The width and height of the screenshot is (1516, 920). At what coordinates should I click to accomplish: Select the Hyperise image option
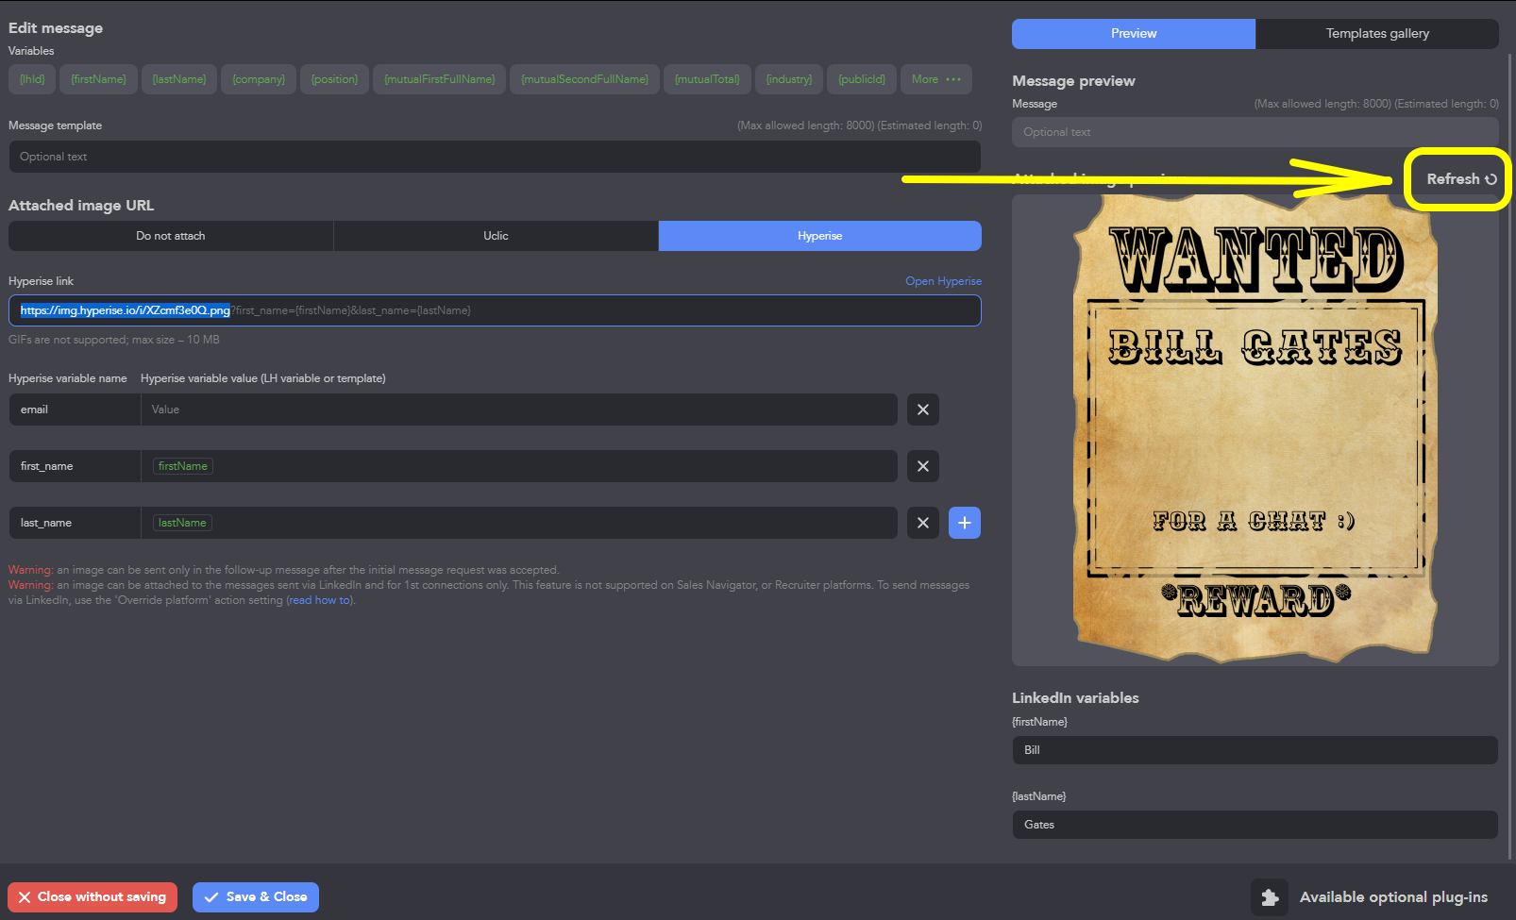tap(819, 236)
